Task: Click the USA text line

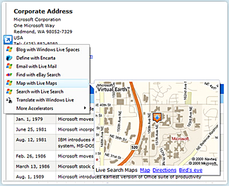Action: [18, 38]
